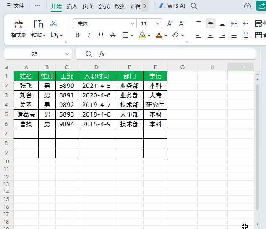Open the font size 11 dropdown
The height and width of the screenshot is (229, 266).
point(158,23)
